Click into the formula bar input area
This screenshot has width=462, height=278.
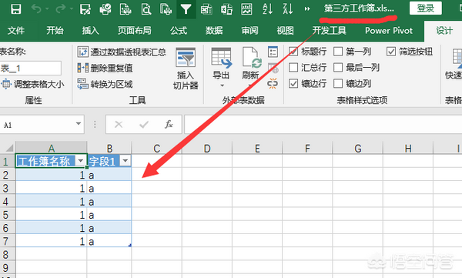coord(323,125)
